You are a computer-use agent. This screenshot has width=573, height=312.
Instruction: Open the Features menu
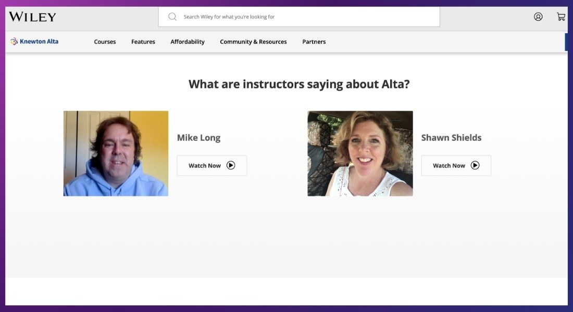[143, 42]
